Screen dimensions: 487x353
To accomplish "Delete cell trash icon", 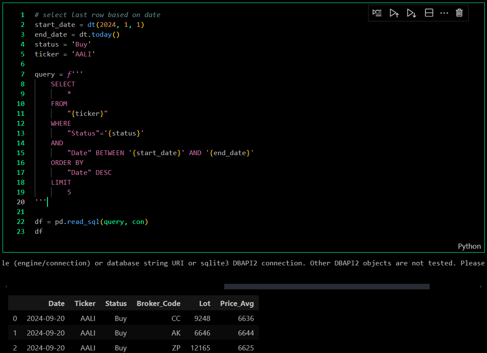I will click(459, 13).
